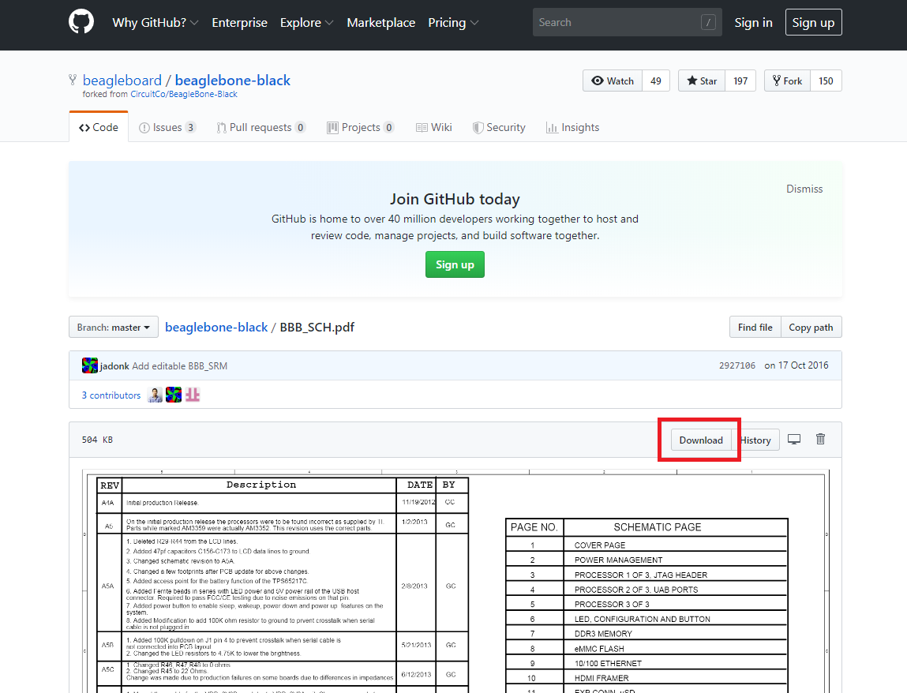
Task: Fork the repository
Action: 787,81
